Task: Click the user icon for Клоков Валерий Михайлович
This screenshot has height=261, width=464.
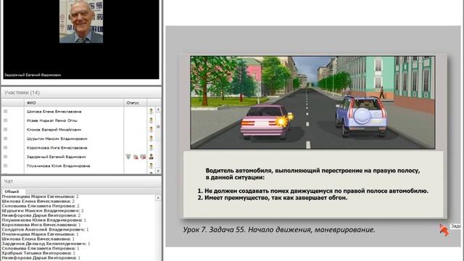Action: 151,130
